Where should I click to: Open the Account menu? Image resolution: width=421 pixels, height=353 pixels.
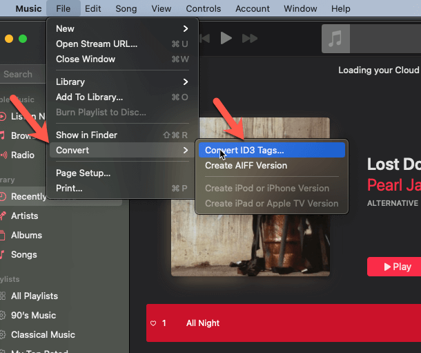tap(253, 8)
